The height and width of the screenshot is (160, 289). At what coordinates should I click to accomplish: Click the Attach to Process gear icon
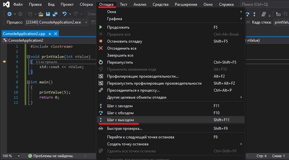(x=101, y=90)
